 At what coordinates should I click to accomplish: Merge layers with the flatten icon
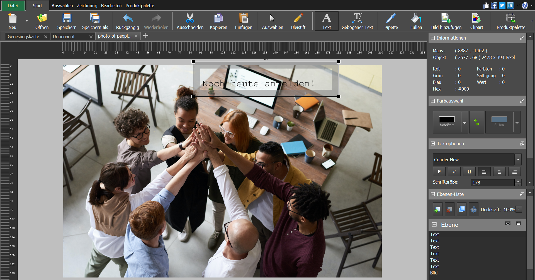[473, 210]
